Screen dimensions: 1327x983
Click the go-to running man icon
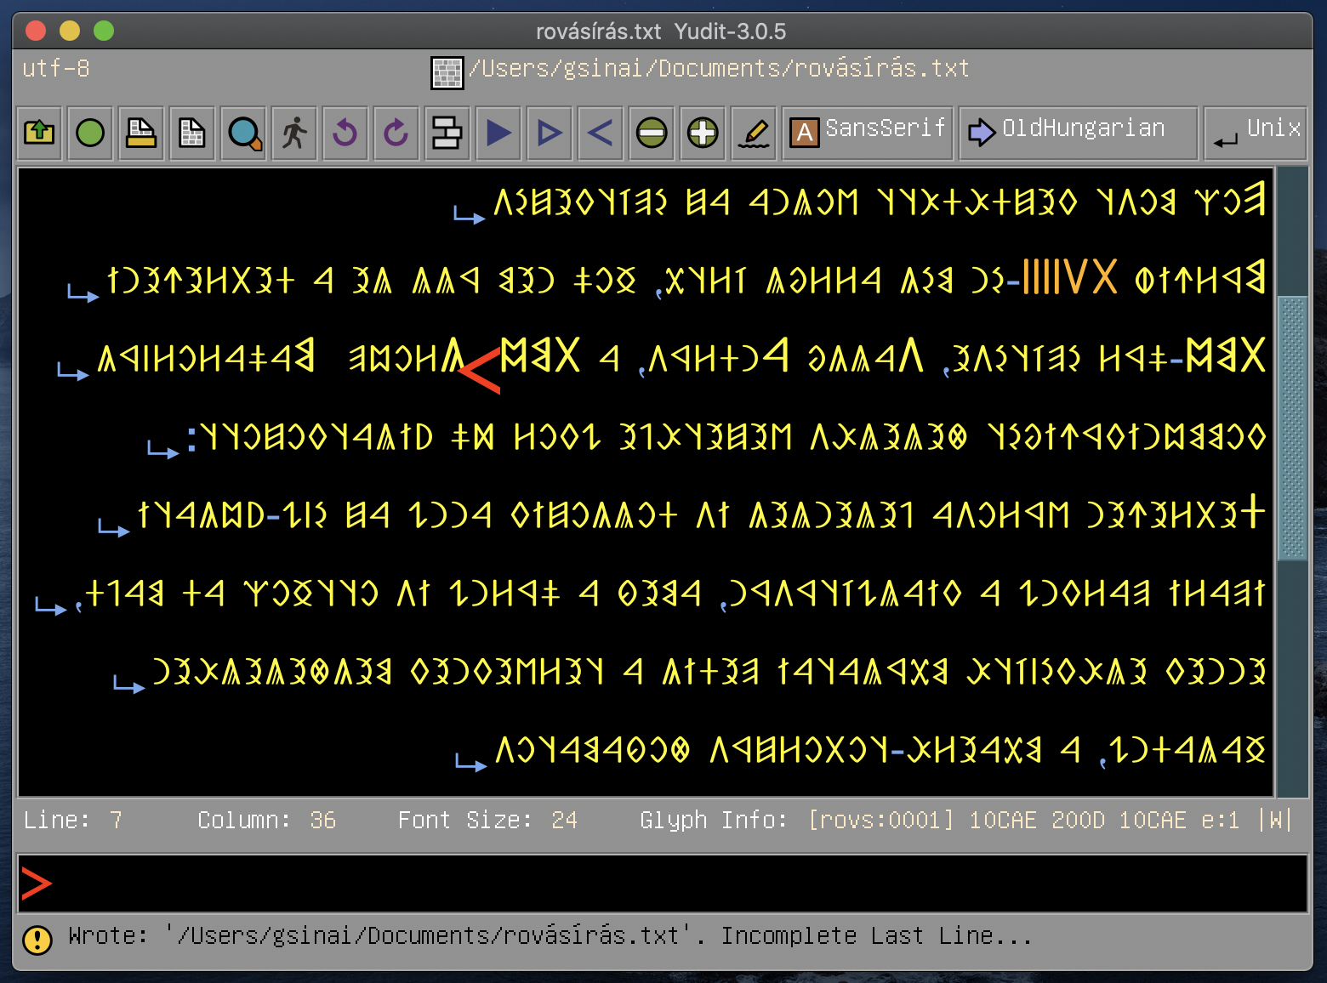click(294, 133)
